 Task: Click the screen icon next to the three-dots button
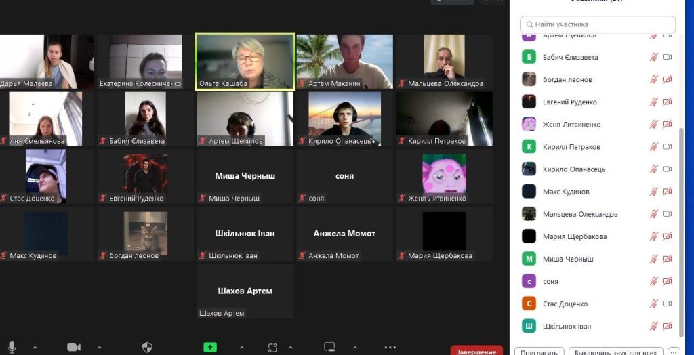click(329, 348)
